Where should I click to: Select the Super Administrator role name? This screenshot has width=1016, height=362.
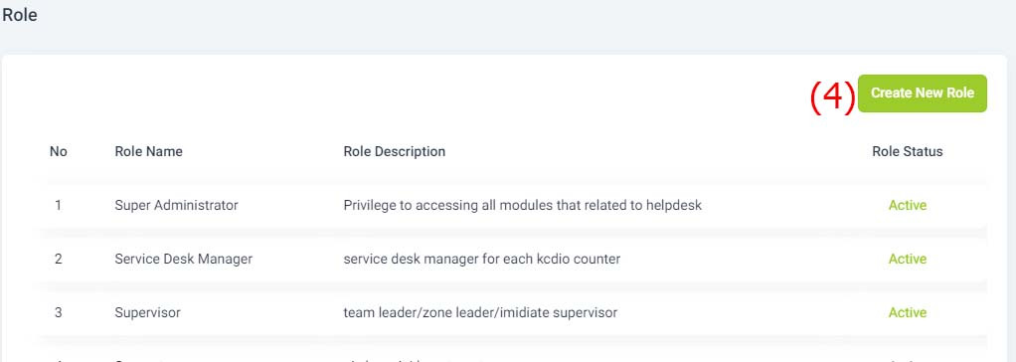[x=176, y=205]
